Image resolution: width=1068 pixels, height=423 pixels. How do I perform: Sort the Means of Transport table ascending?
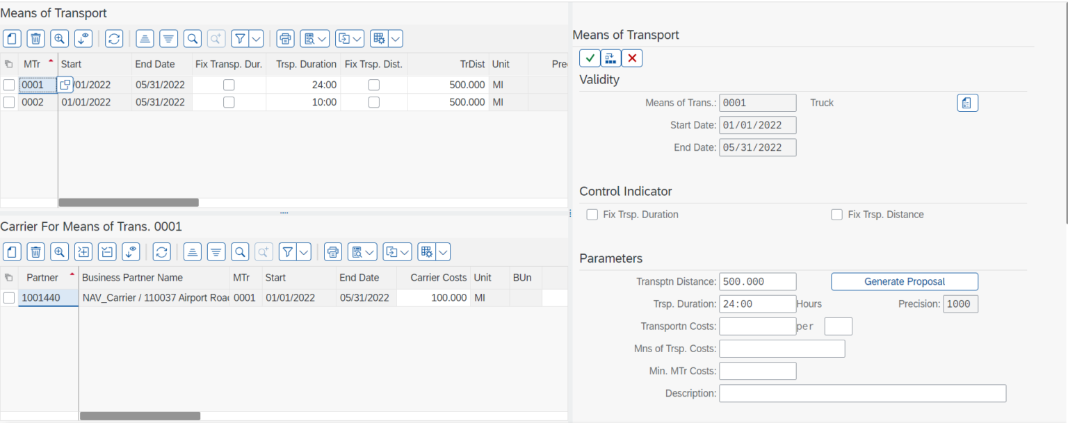tap(145, 38)
